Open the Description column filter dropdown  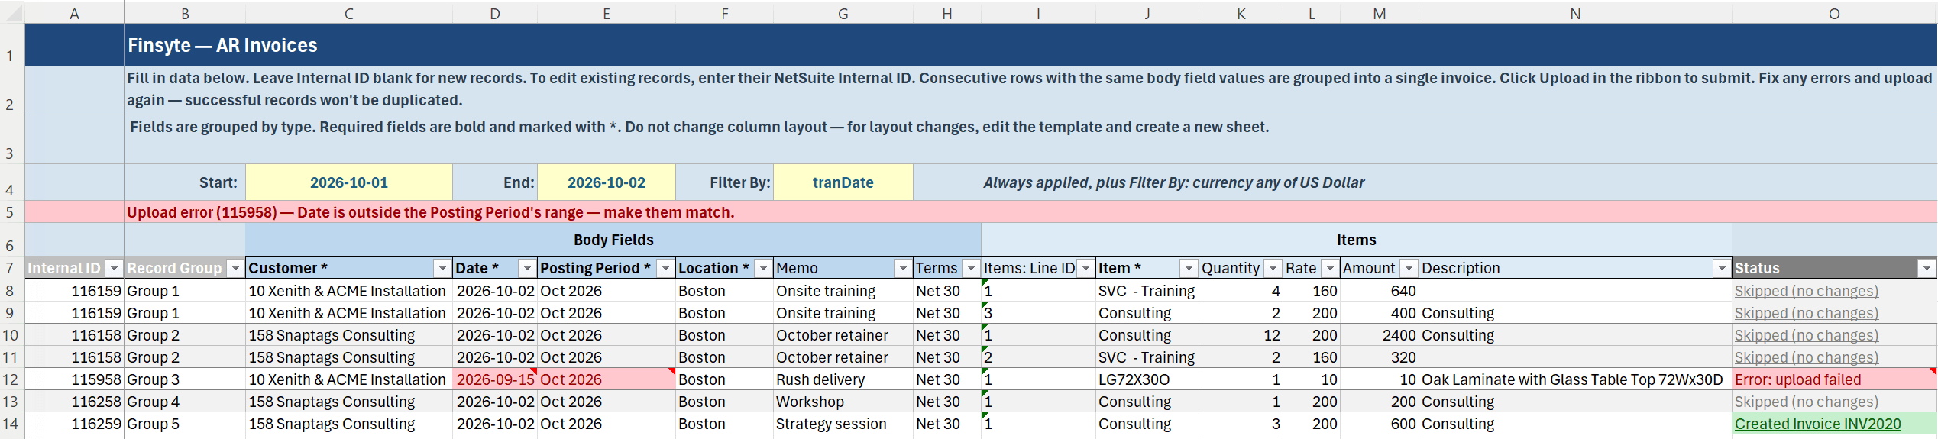1722,269
